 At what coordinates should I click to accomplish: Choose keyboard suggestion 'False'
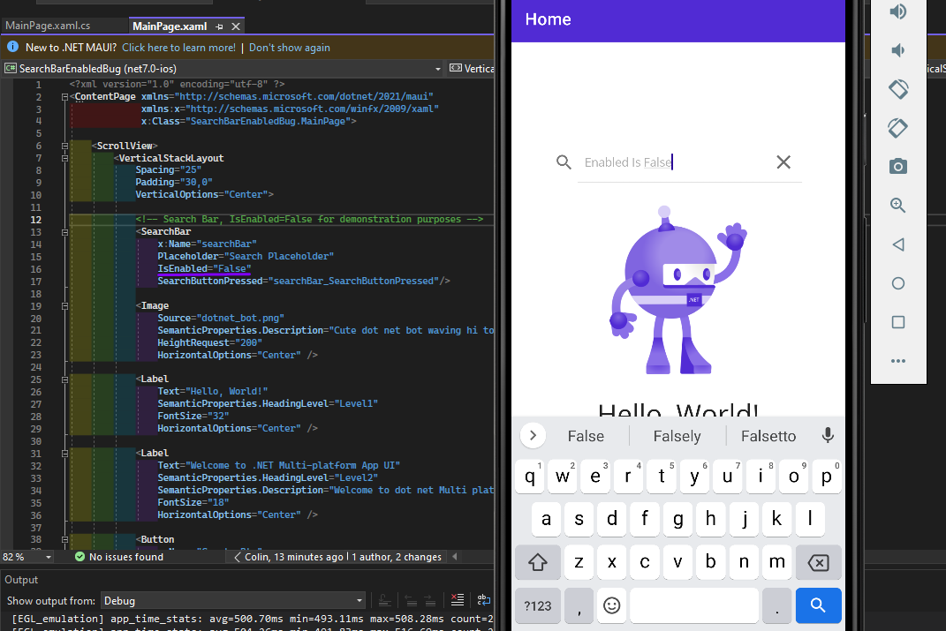[586, 436]
